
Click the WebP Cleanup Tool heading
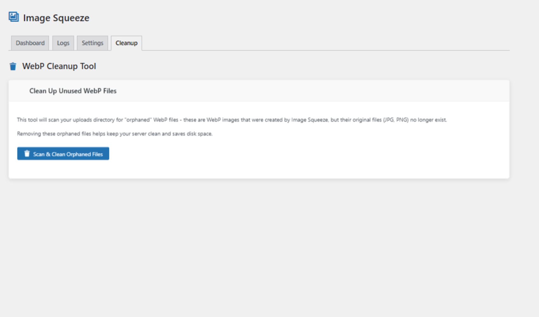tap(59, 66)
